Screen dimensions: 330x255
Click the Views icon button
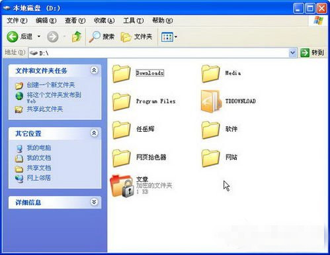pyautogui.click(x=167, y=37)
